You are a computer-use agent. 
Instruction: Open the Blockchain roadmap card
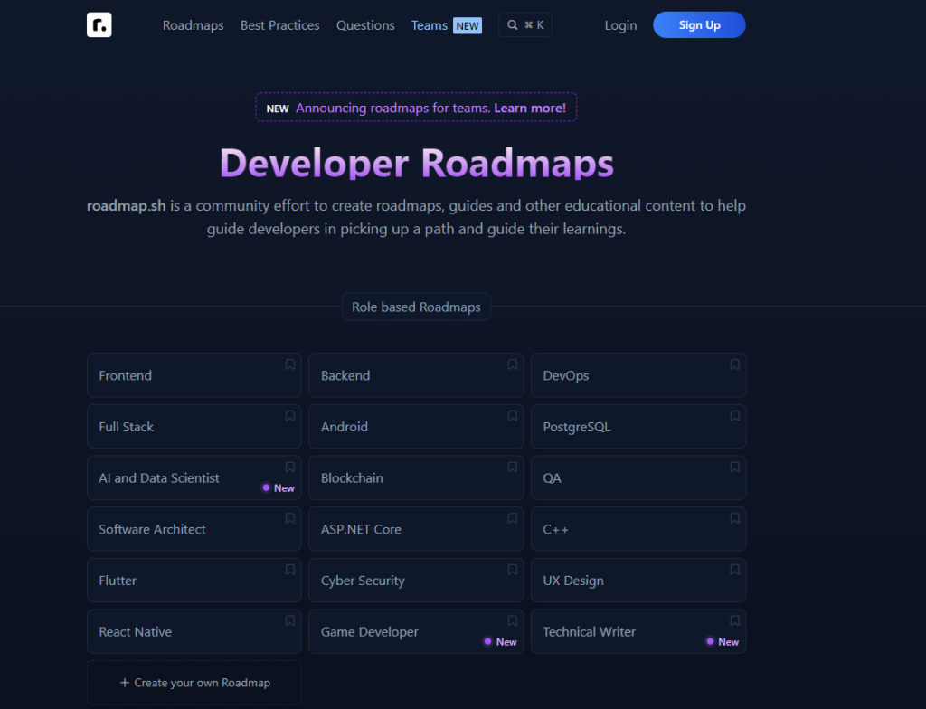point(416,478)
